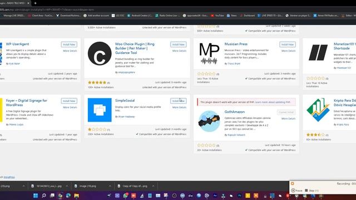Close the current browser tab

[x=28, y=3]
